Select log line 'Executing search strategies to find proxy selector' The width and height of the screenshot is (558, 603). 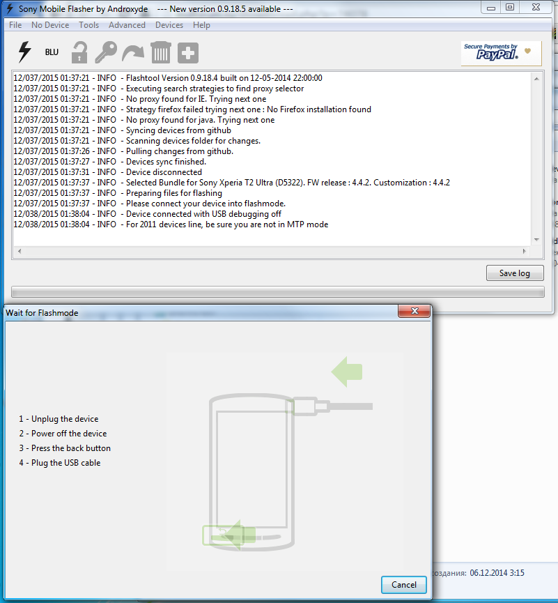(x=158, y=89)
